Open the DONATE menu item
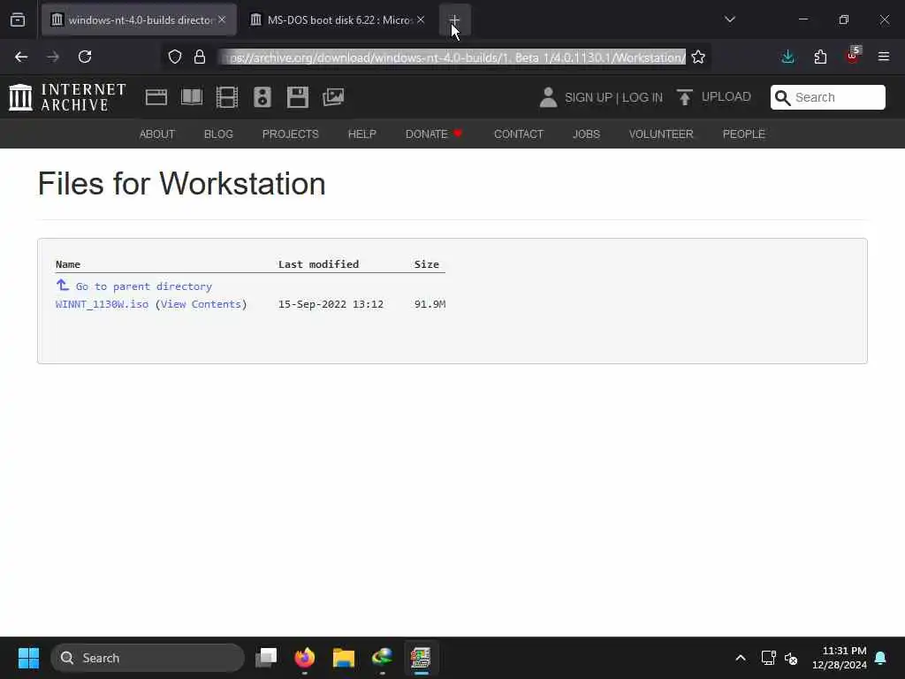This screenshot has width=905, height=679. pyautogui.click(x=434, y=134)
